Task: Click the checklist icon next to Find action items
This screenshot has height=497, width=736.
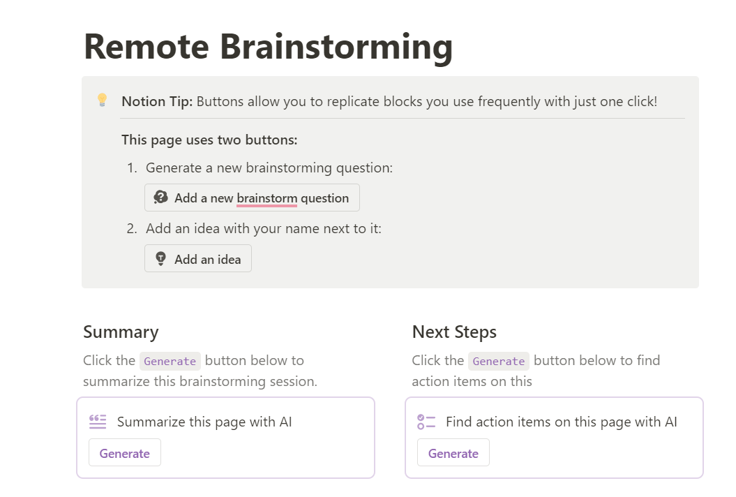Action: click(425, 421)
